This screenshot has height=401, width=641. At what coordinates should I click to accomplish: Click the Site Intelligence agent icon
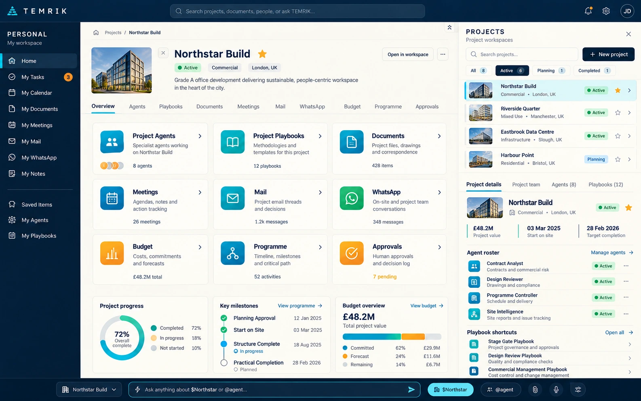pyautogui.click(x=474, y=314)
